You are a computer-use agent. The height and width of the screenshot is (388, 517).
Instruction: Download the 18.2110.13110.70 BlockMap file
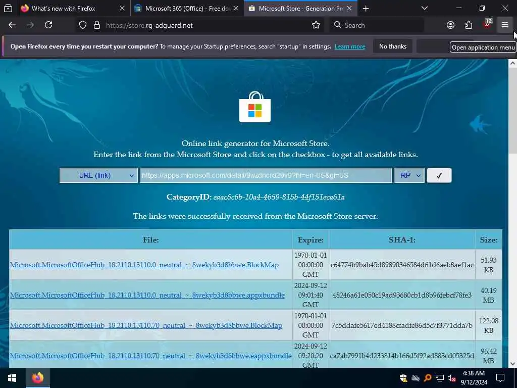146,326
